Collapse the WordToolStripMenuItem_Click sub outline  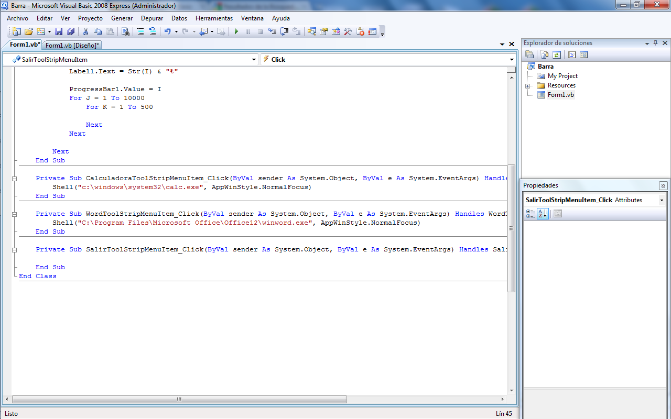[15, 214]
